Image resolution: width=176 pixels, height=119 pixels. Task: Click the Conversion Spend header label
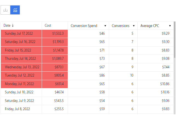[x=84, y=26]
